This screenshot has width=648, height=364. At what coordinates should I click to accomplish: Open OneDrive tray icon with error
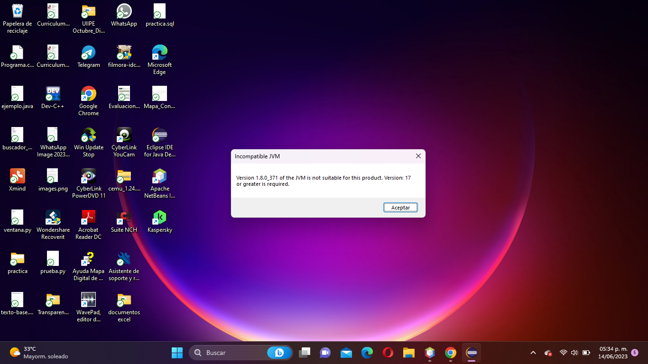[x=548, y=353]
